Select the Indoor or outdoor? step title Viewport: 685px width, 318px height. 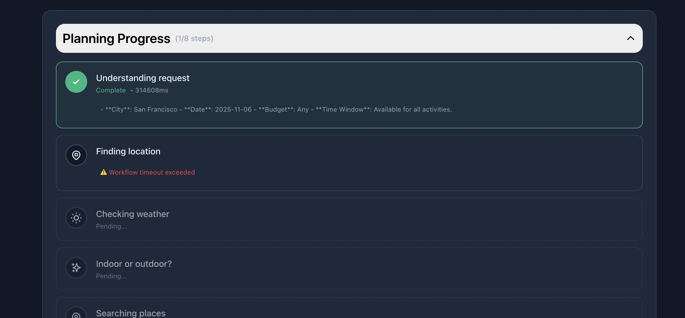pos(134,264)
